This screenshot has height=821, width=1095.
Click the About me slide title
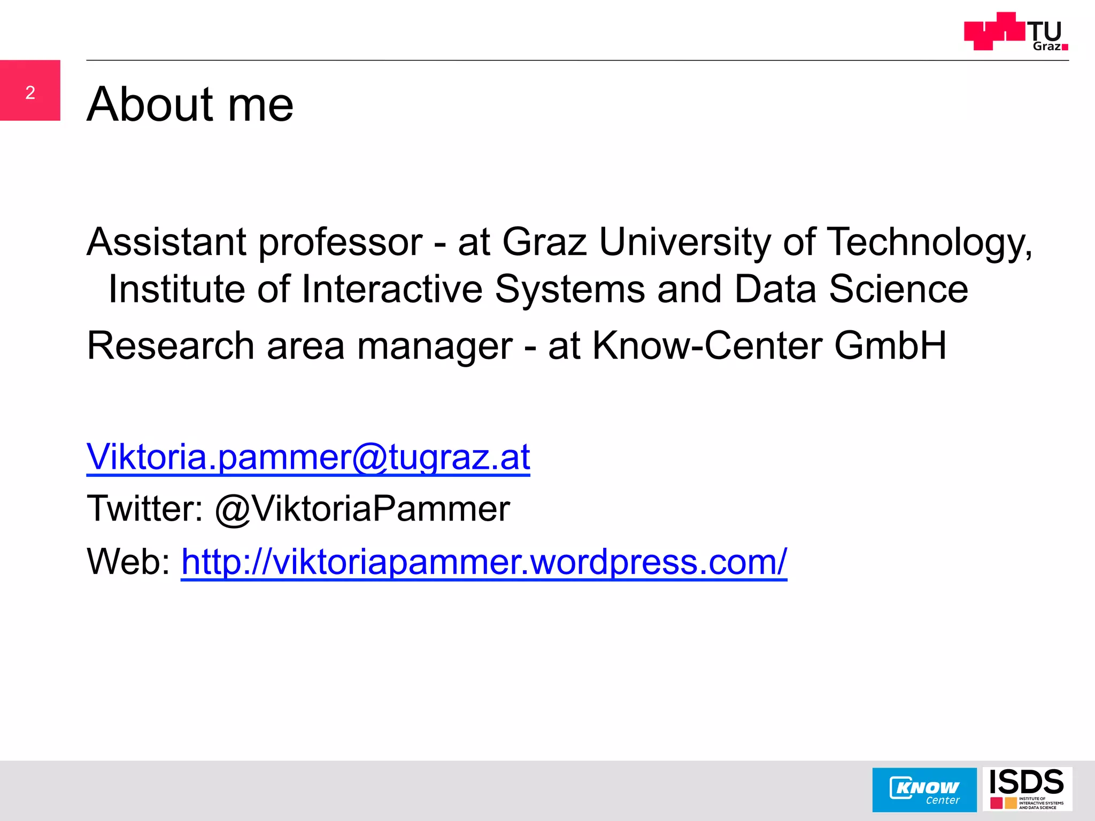coord(190,104)
